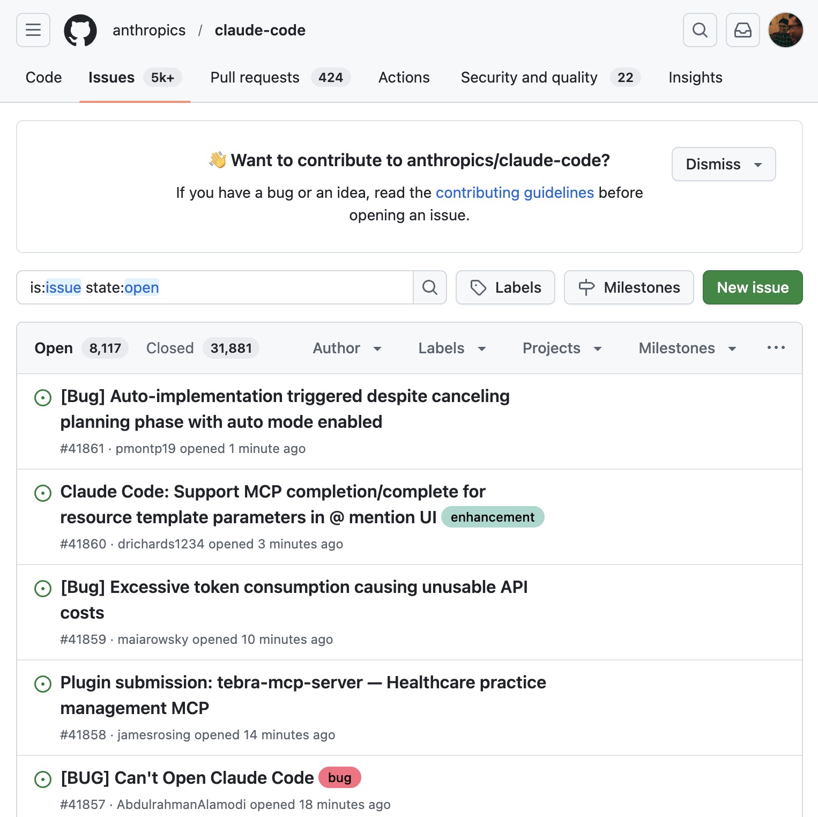Click the user profile avatar

785,30
